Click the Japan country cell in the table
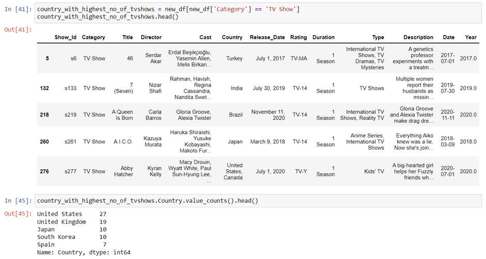This screenshot has width=486, height=259. [x=235, y=142]
